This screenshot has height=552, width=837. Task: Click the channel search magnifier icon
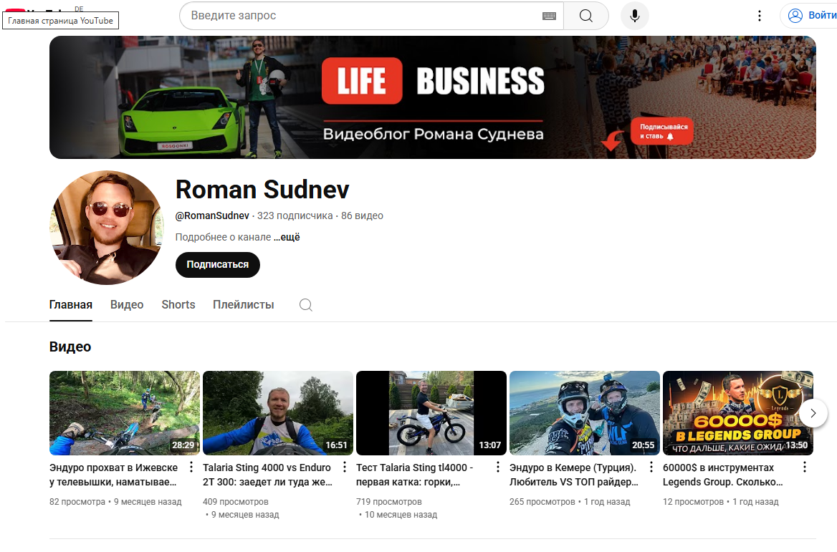click(x=306, y=305)
